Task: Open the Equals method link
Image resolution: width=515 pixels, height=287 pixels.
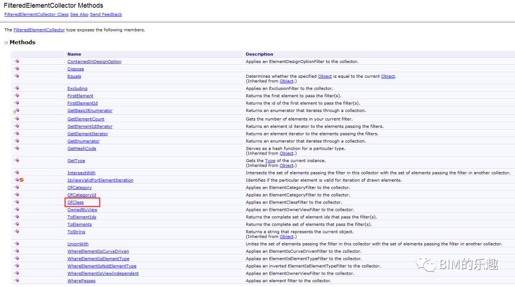Action: [74, 76]
